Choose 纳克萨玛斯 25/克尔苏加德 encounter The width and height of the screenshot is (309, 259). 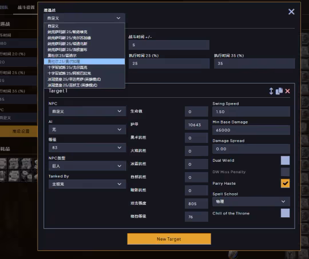(x=84, y=38)
